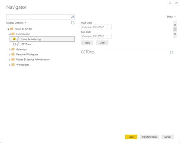The image size is (180, 143).
Task: Click the Start Date input field
Action: point(96,27)
